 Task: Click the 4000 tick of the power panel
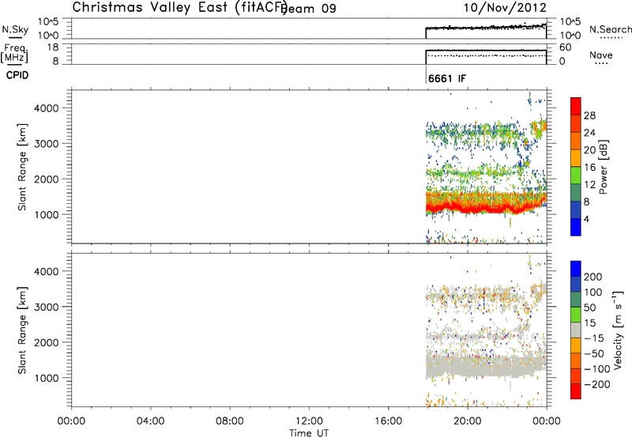tap(47, 108)
